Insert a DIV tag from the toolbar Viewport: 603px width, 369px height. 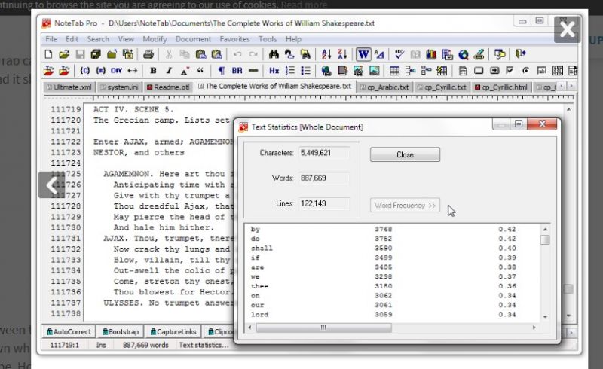pyautogui.click(x=116, y=71)
